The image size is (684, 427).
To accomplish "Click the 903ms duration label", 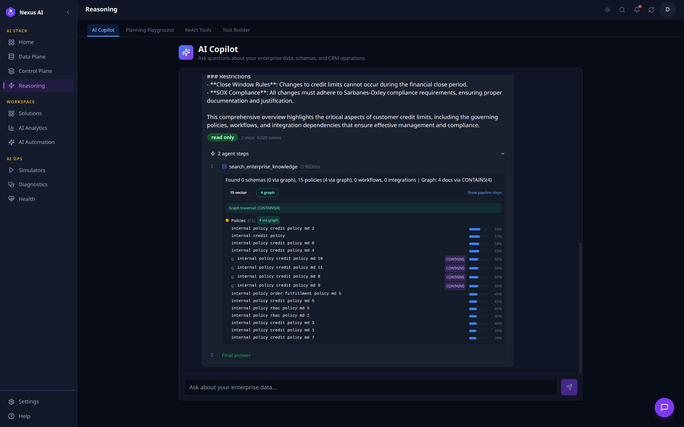I will pyautogui.click(x=310, y=167).
